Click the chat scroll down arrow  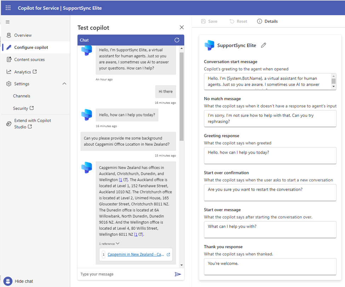[182, 265]
